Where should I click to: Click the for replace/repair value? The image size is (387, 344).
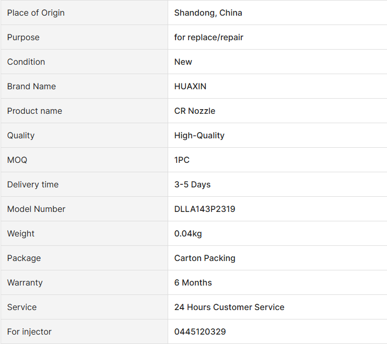point(208,37)
